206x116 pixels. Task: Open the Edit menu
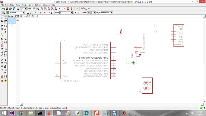coord(7,5)
